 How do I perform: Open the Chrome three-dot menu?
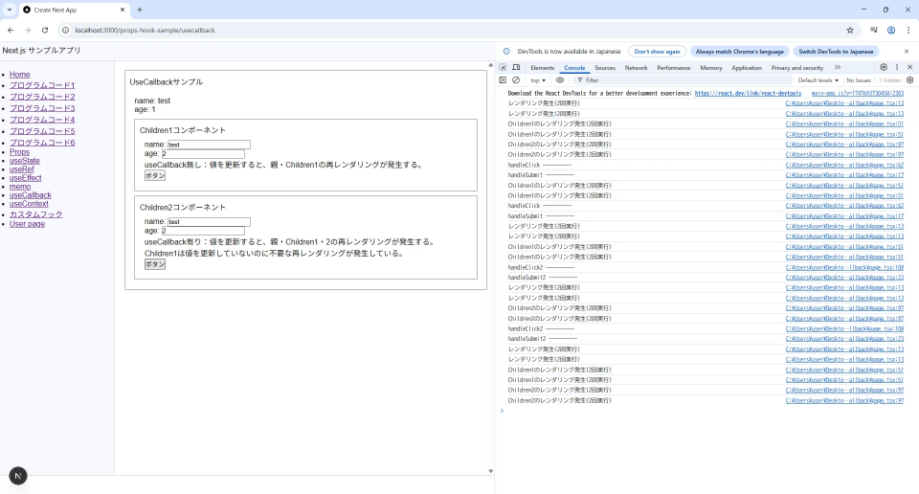tap(908, 30)
